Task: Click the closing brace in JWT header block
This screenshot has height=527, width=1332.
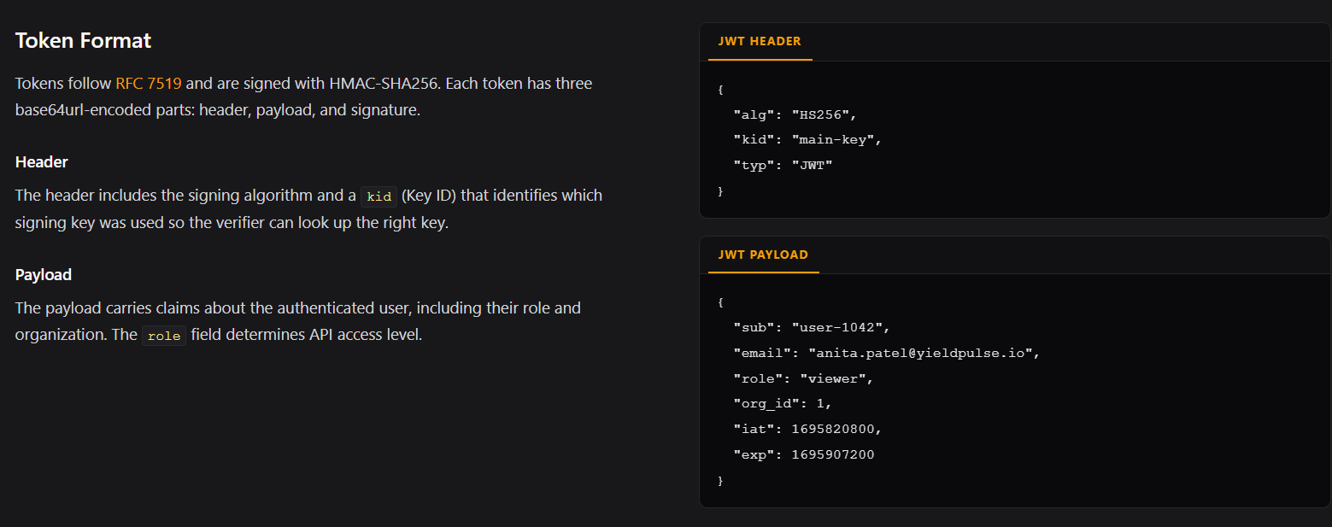Action: [x=721, y=191]
